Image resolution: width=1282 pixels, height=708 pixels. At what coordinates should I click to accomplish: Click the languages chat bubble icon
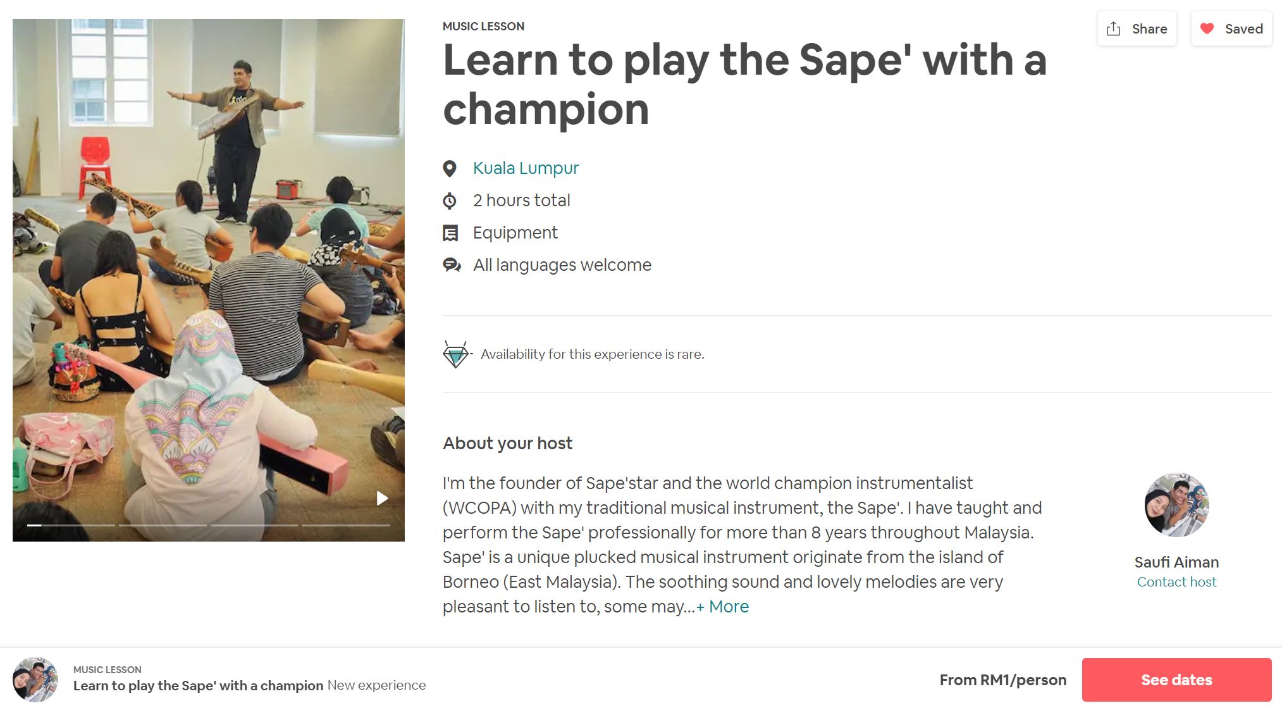pyautogui.click(x=452, y=265)
